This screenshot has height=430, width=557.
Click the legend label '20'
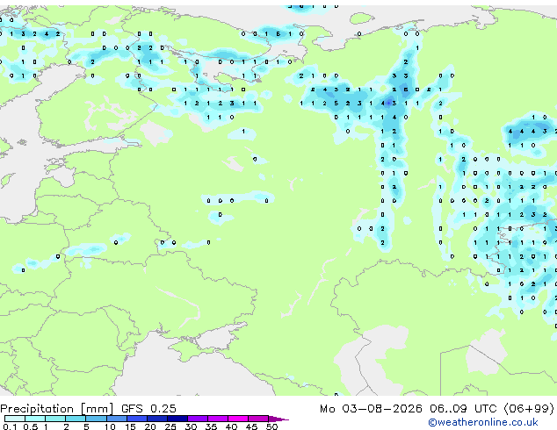point(150,426)
